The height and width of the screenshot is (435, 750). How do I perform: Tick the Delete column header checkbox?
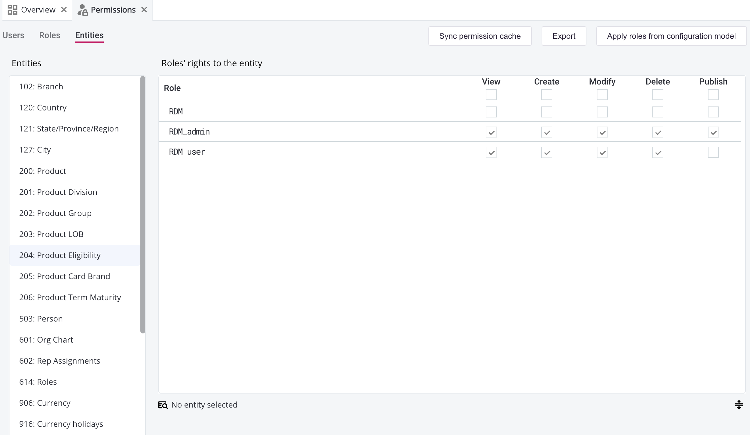pos(658,95)
